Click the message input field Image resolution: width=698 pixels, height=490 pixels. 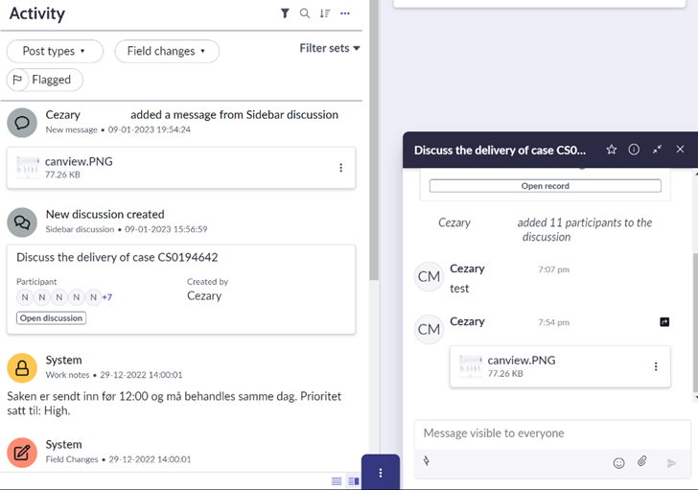coord(537,433)
